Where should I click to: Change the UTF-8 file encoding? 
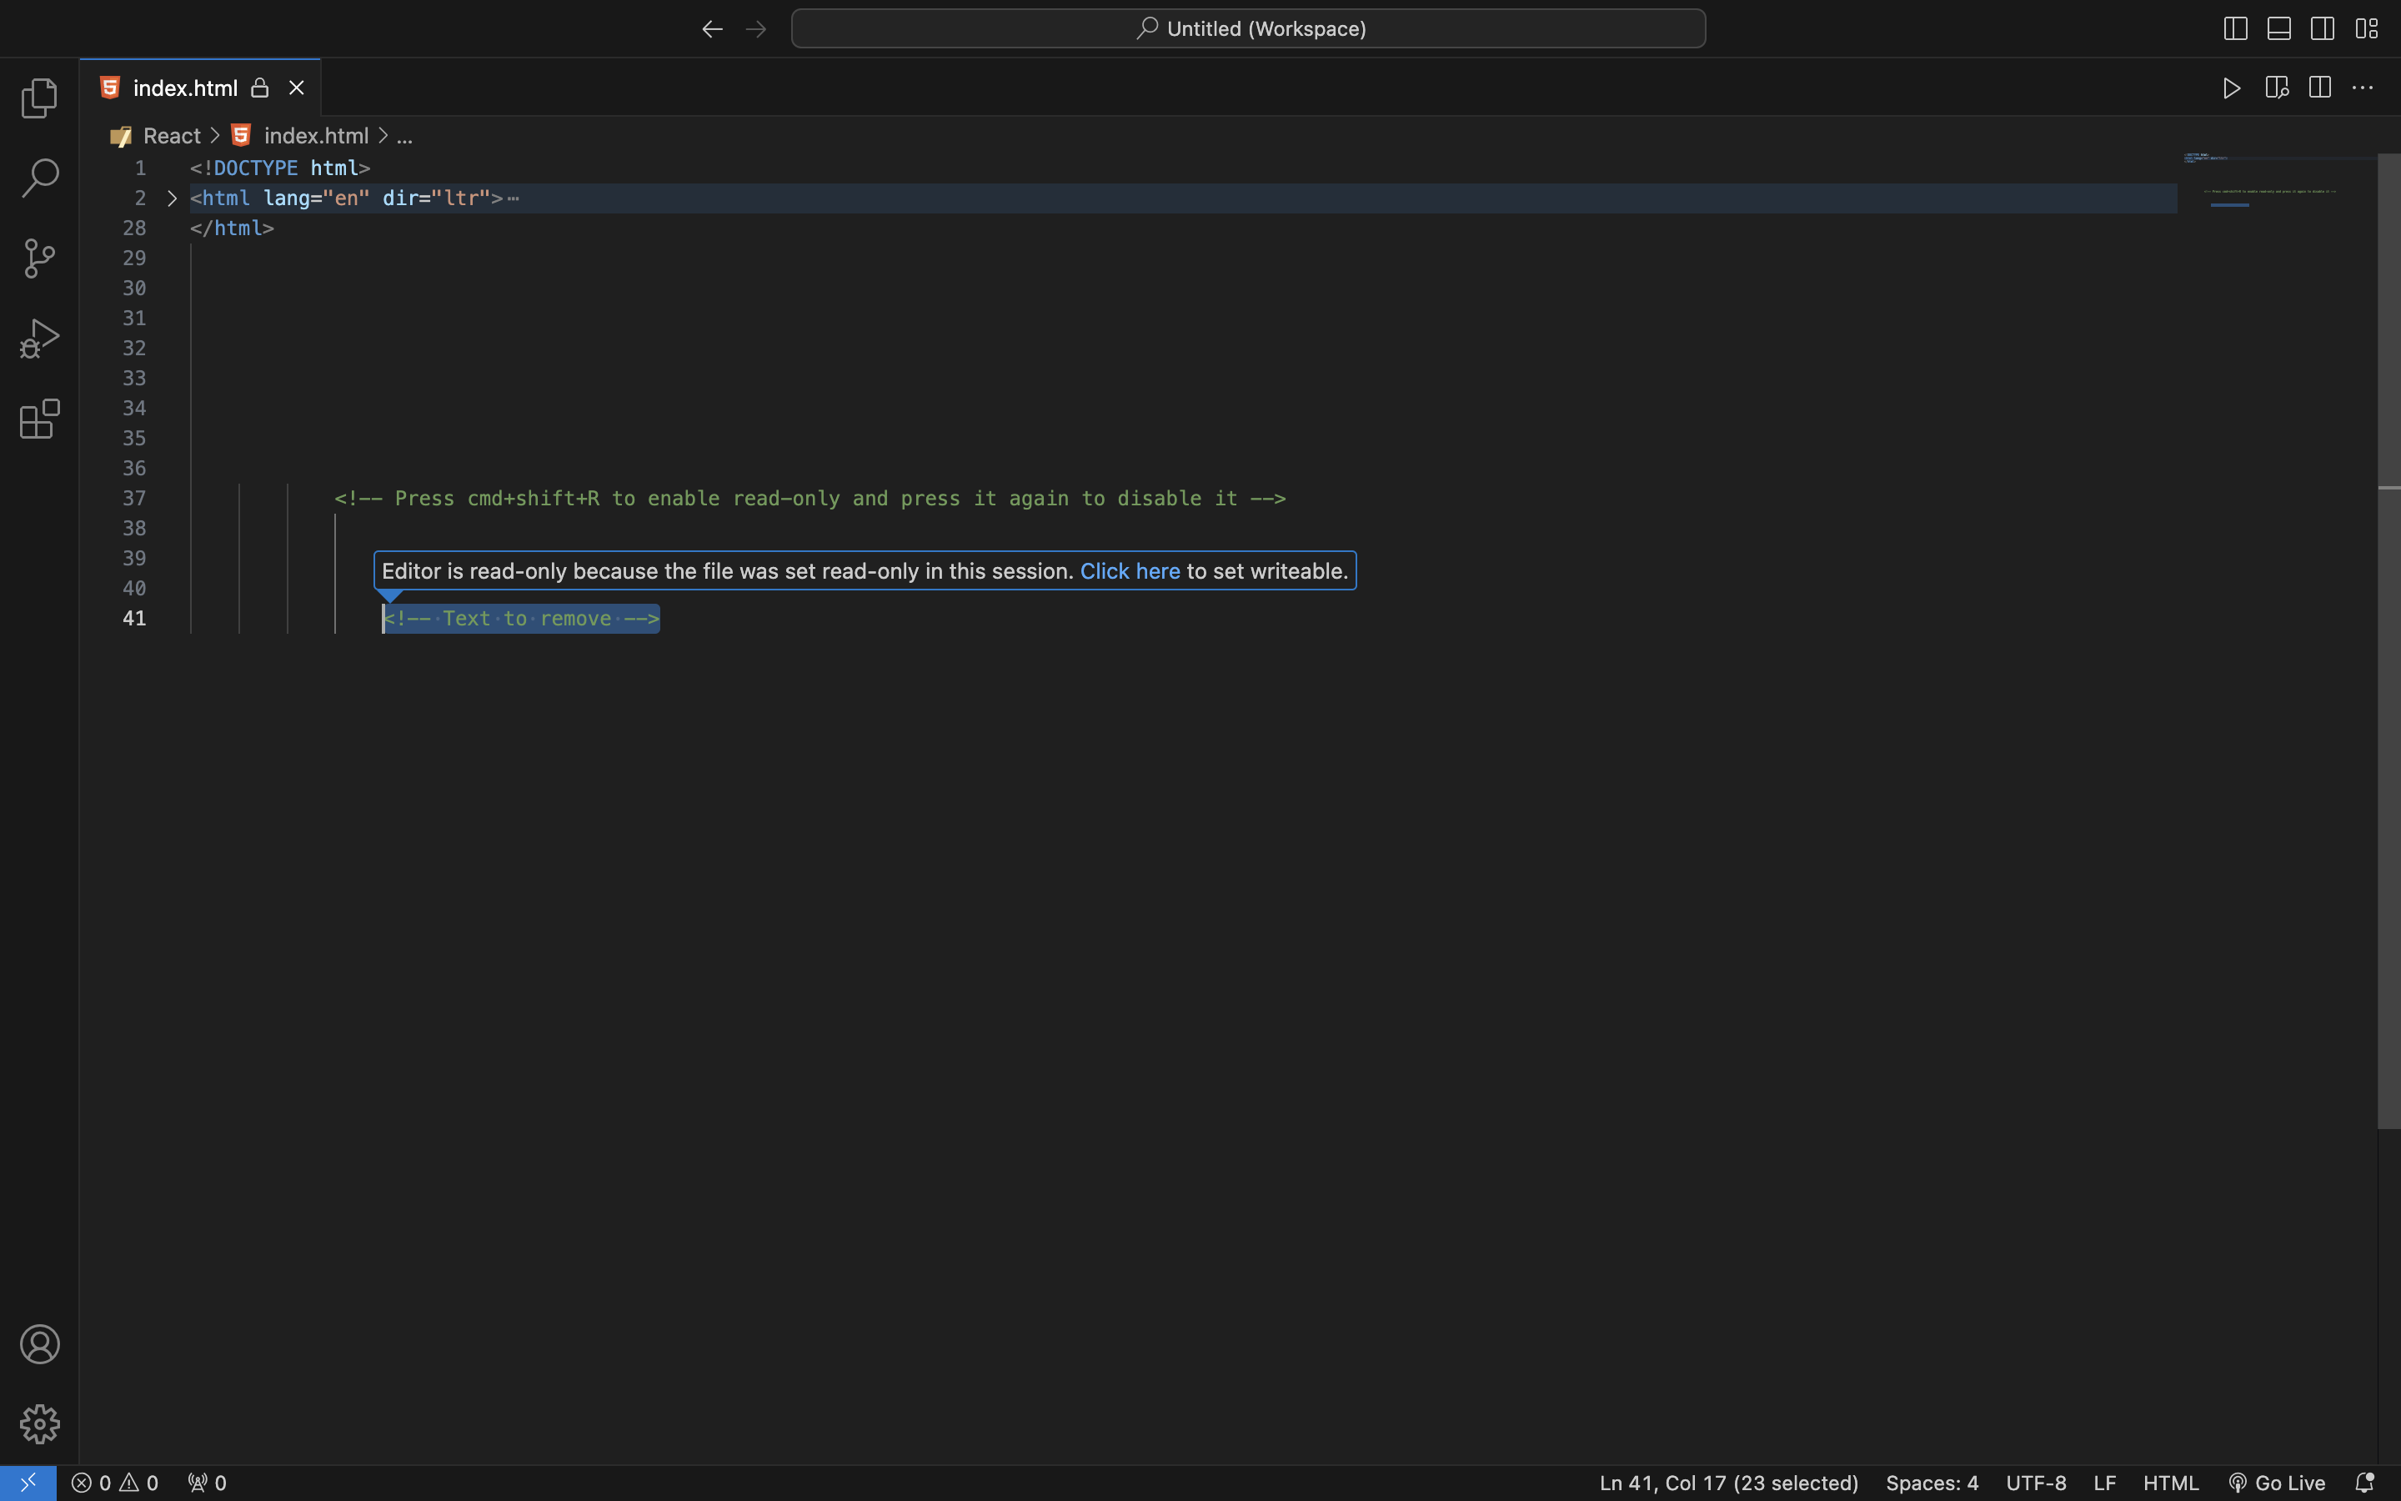(x=2036, y=1482)
